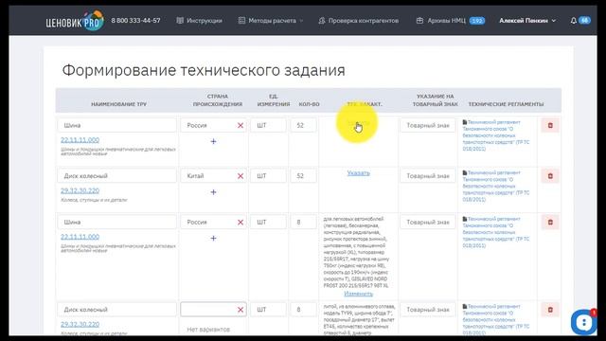Click the ШТ unit field in first row
The height and width of the screenshot is (341, 606).
pos(268,125)
